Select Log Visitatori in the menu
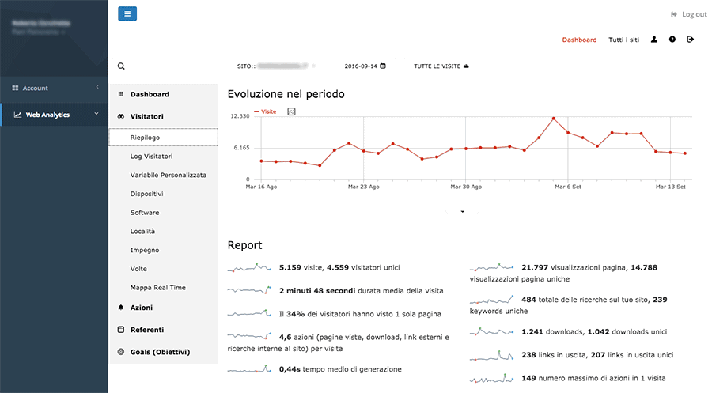The width and height of the screenshot is (712, 393). coord(151,157)
